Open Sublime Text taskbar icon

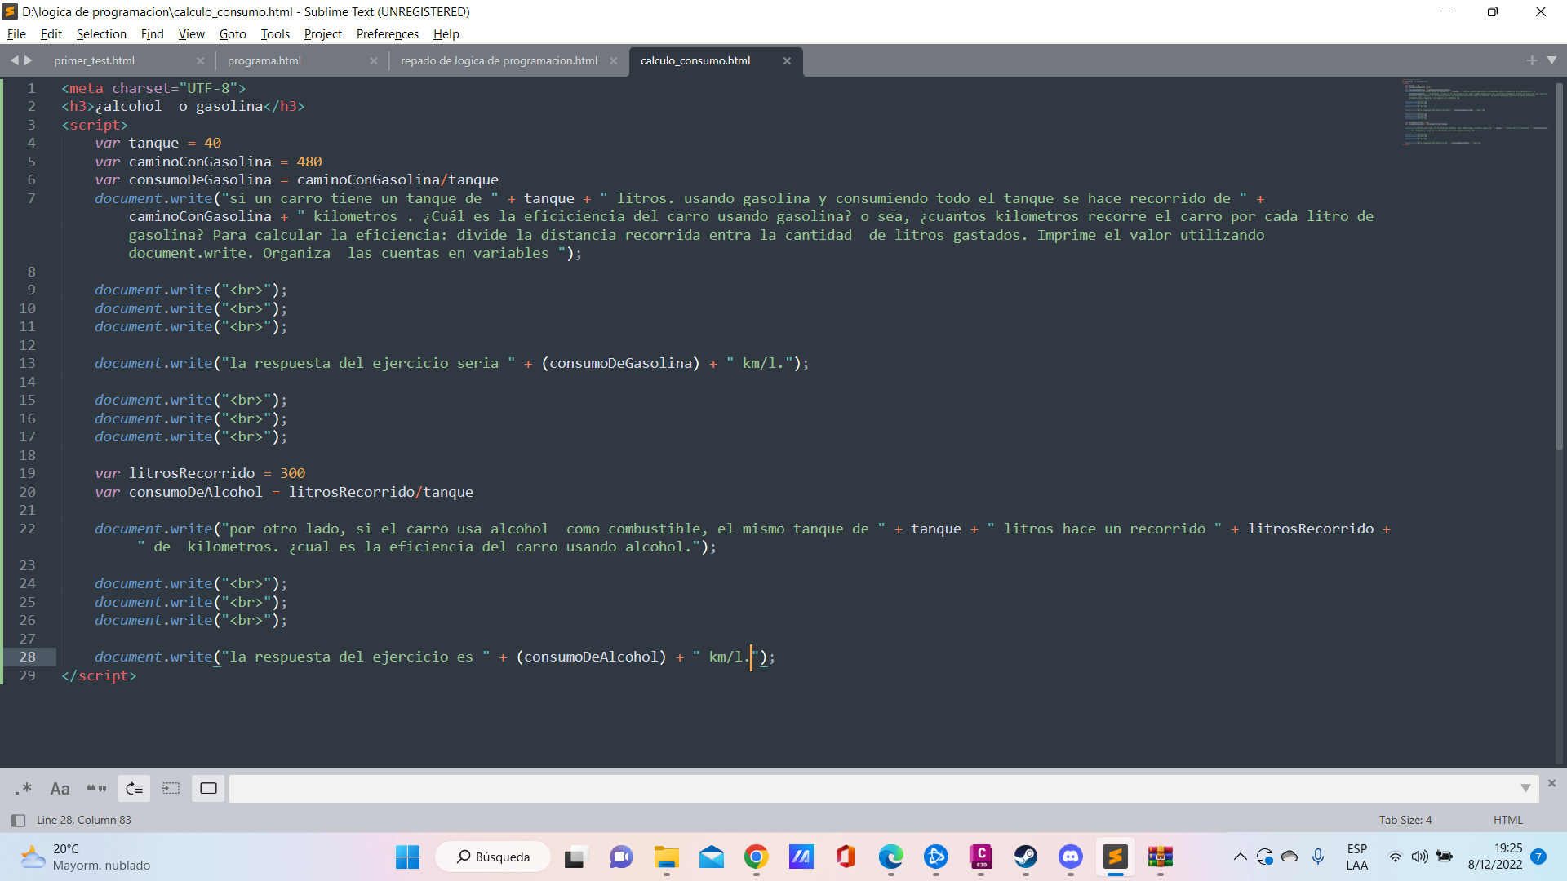tap(1115, 857)
